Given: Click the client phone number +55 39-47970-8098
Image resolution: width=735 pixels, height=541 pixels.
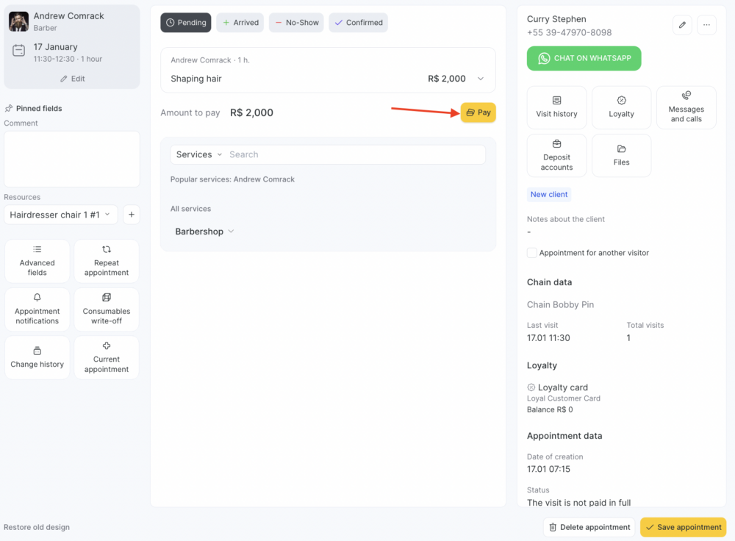Looking at the screenshot, I should coord(569,32).
